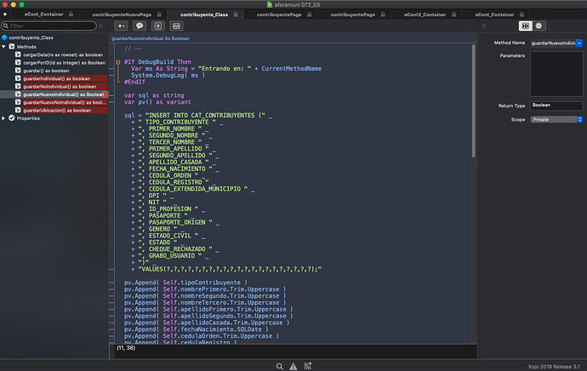Click the Add code item toolbar button

tap(121, 26)
